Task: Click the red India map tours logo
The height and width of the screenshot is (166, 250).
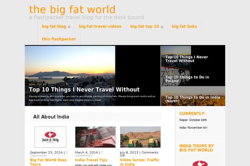Action: point(200,164)
